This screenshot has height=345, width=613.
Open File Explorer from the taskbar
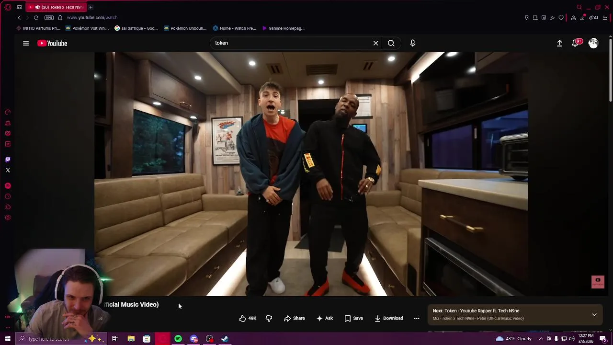[131, 339]
